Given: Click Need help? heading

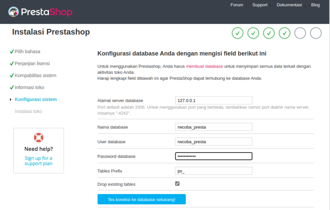Looking at the screenshot, I should [39, 149].
